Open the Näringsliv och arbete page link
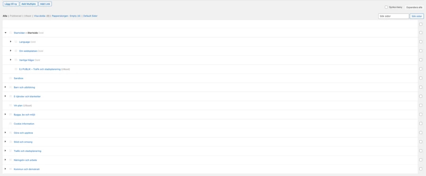The image size is (426, 176). pos(25,160)
